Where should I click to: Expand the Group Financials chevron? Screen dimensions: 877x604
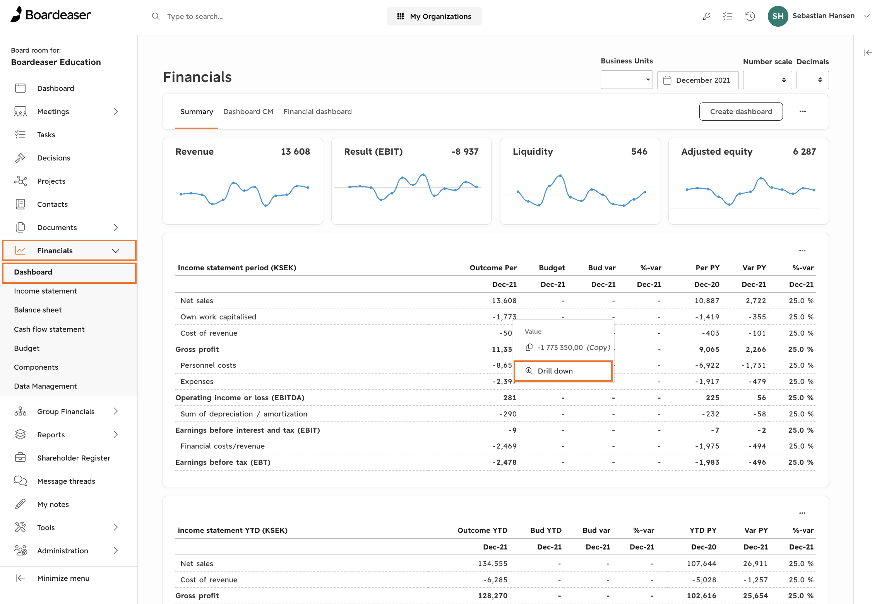tap(116, 411)
